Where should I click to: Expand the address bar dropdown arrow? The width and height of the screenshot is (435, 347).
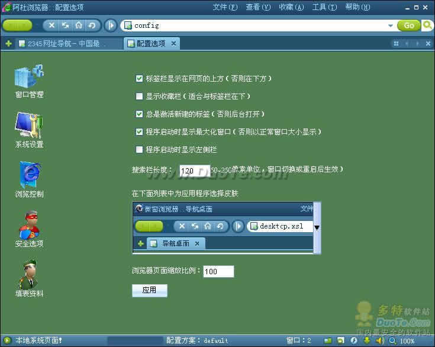(391, 25)
